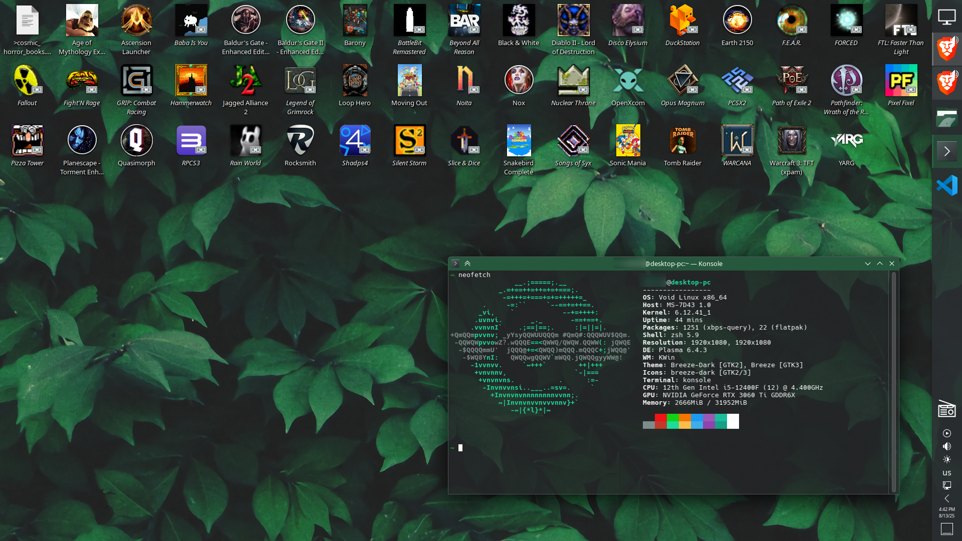This screenshot has width=962, height=541.
Task: Open the media player tray icon
Action: point(946,433)
